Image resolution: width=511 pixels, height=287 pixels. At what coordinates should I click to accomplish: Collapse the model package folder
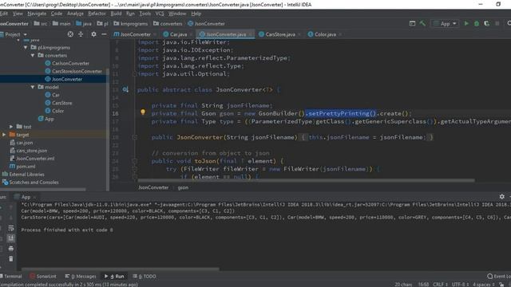tap(33, 87)
